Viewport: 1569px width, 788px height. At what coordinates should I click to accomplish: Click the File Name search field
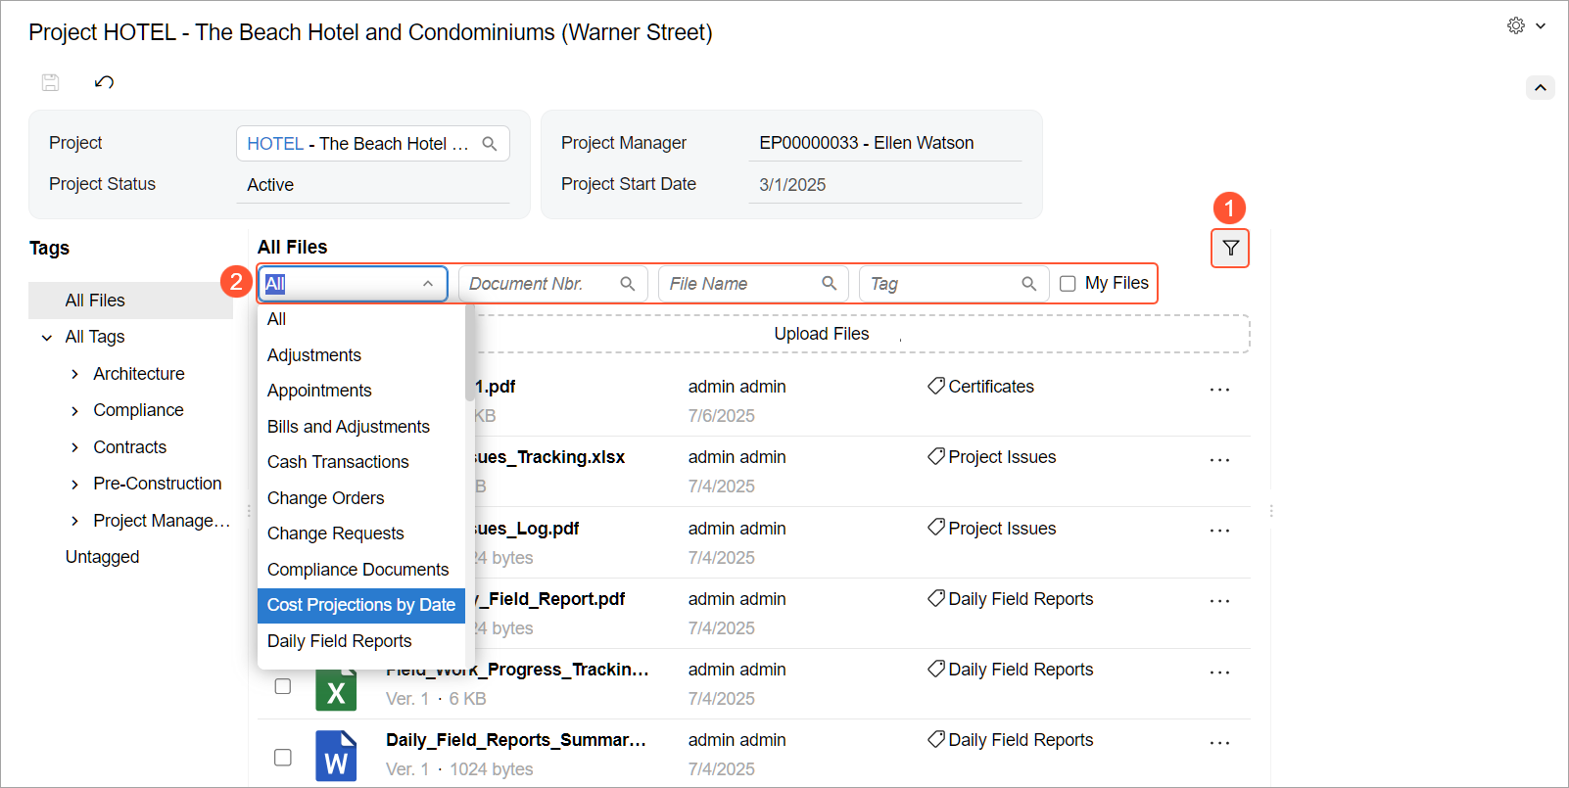click(x=739, y=284)
